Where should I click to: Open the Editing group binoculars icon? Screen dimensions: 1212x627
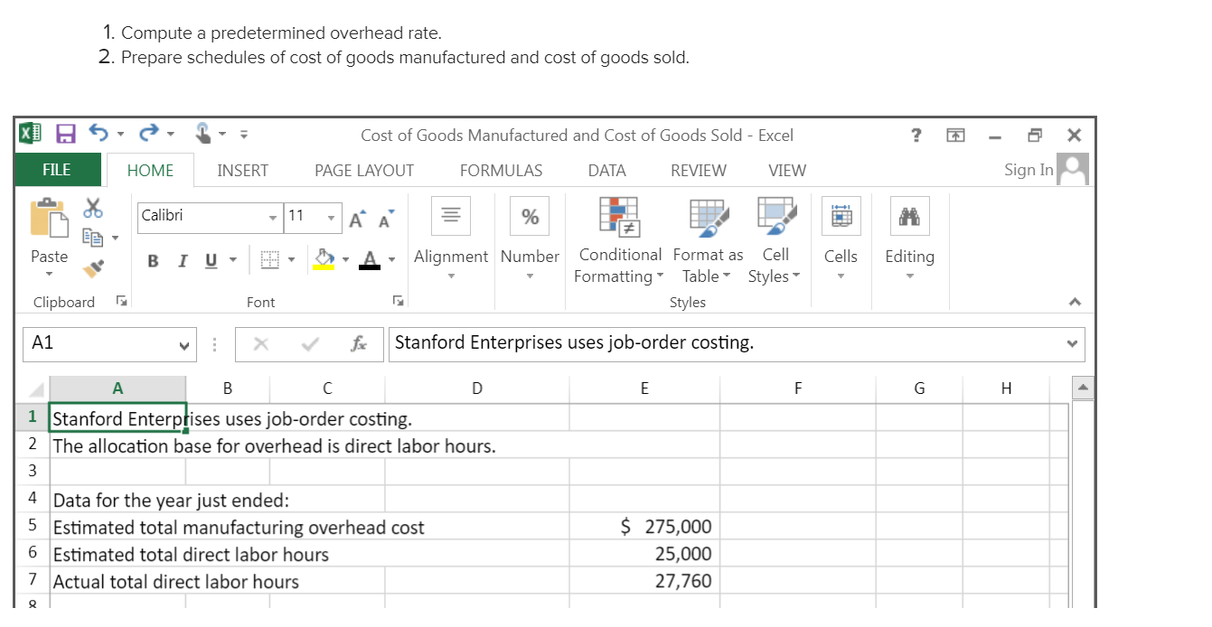point(908,215)
